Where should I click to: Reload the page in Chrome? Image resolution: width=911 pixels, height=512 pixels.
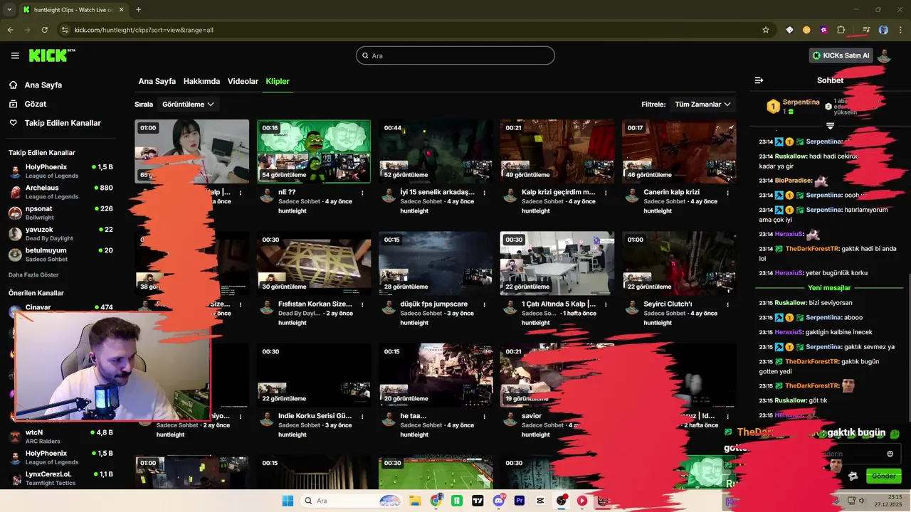[44, 30]
